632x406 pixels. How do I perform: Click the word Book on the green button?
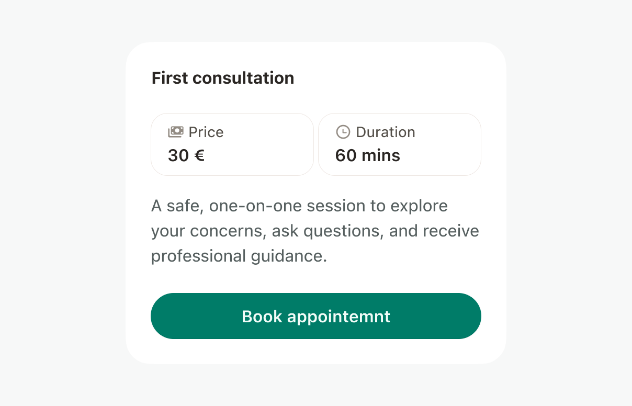[x=262, y=317]
